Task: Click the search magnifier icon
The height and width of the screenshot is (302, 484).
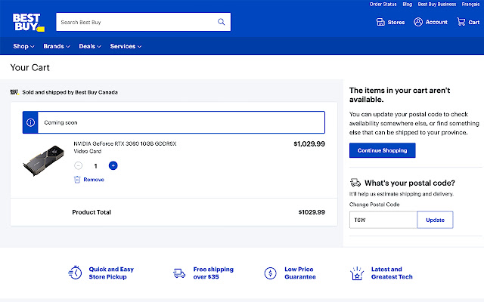Action: (222, 22)
